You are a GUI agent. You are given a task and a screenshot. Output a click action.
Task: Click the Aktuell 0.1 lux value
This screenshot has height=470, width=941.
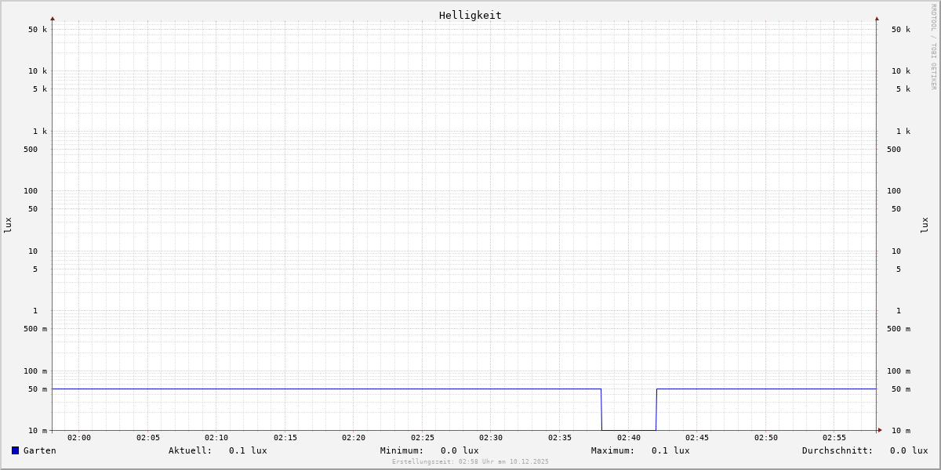(x=248, y=450)
